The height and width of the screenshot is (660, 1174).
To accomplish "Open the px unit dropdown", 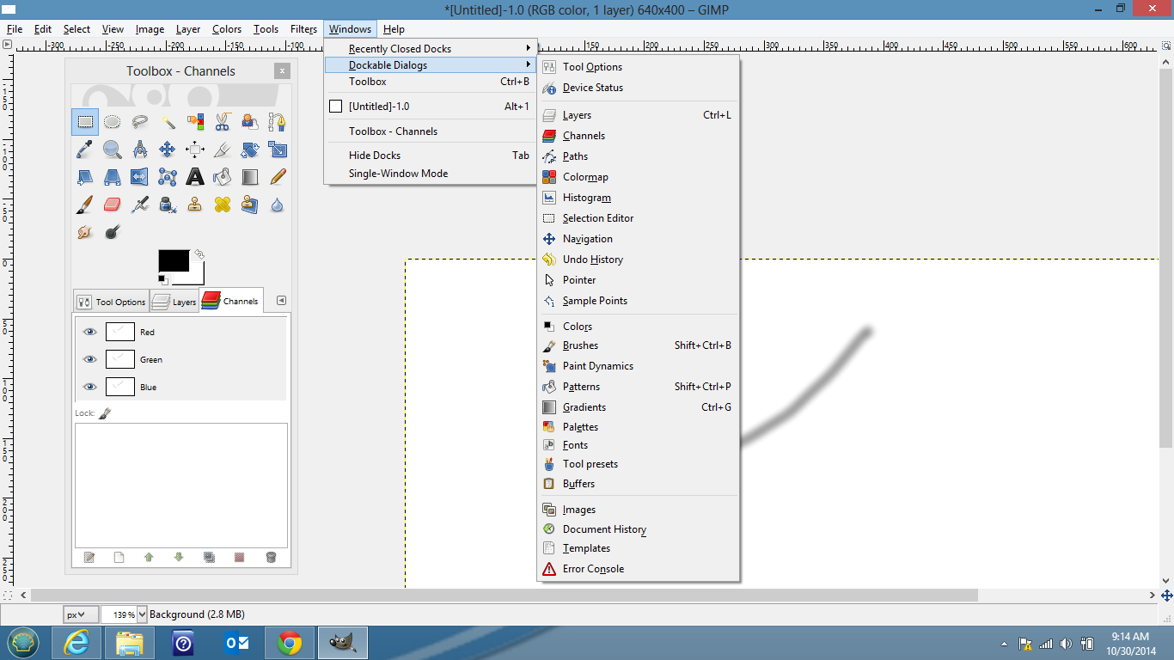I will pos(79,614).
